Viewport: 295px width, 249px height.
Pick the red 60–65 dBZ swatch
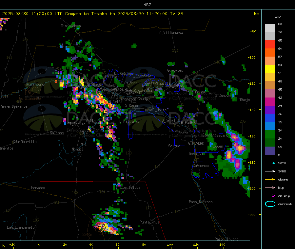point(270,44)
